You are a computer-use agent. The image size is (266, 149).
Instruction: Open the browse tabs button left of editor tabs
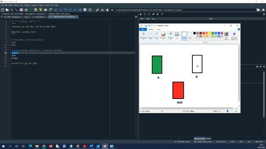pos(2,17)
